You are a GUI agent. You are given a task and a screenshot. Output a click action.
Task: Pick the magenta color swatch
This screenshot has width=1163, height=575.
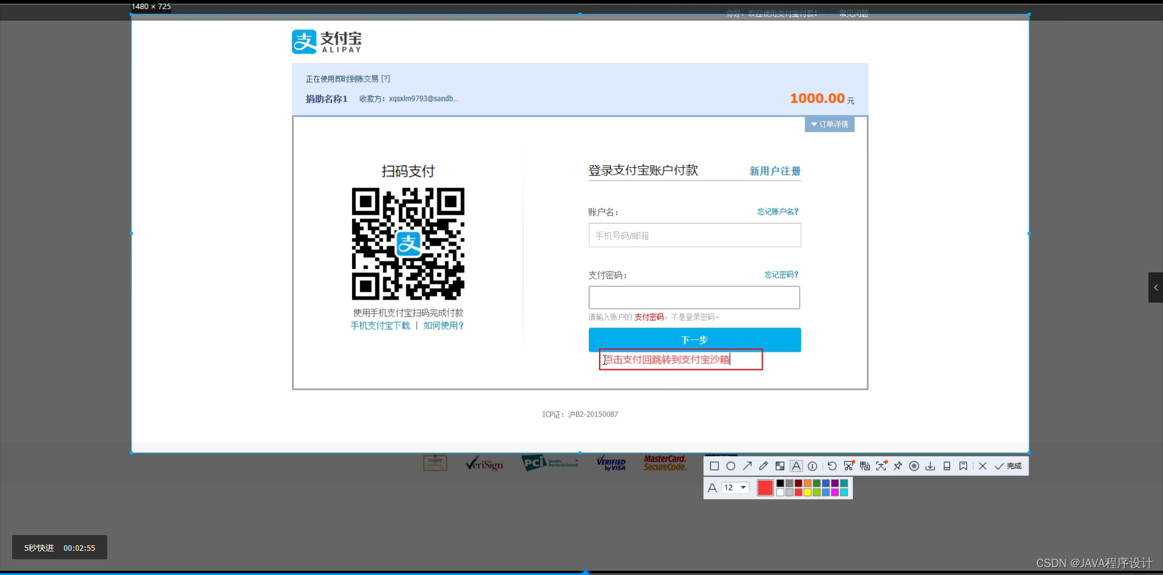click(x=835, y=492)
